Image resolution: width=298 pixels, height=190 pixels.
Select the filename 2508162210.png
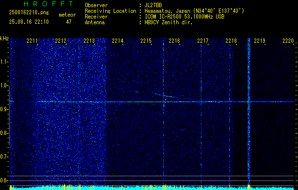click(x=29, y=12)
